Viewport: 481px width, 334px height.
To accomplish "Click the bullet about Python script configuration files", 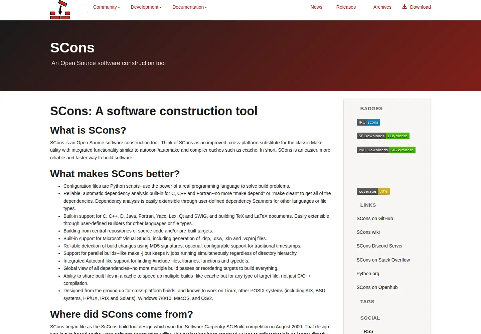I will pos(177,186).
